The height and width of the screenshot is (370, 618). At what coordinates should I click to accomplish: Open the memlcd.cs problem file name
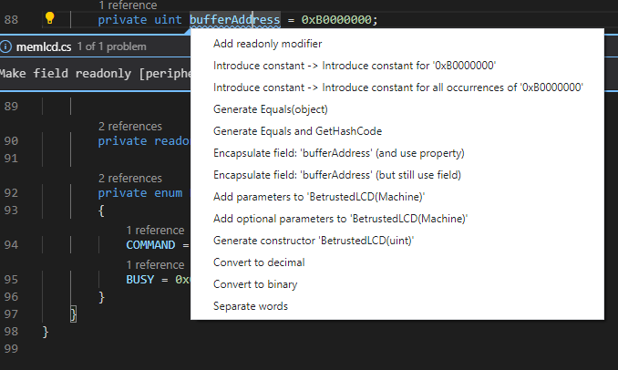44,46
